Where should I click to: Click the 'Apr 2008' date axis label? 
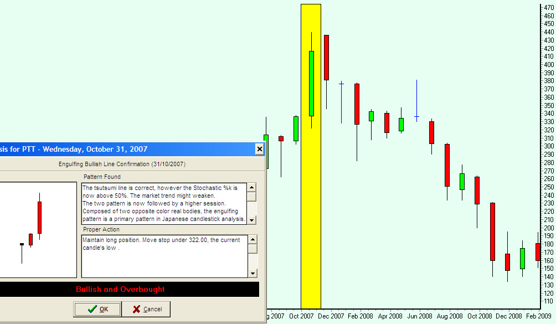tap(390, 316)
